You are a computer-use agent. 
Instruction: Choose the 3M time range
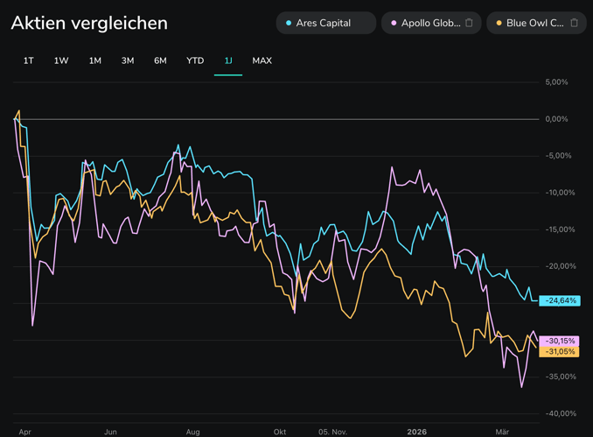pos(128,60)
